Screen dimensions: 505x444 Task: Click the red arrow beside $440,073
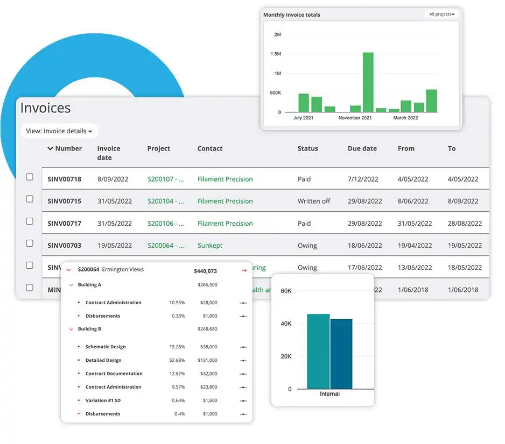coord(244,271)
